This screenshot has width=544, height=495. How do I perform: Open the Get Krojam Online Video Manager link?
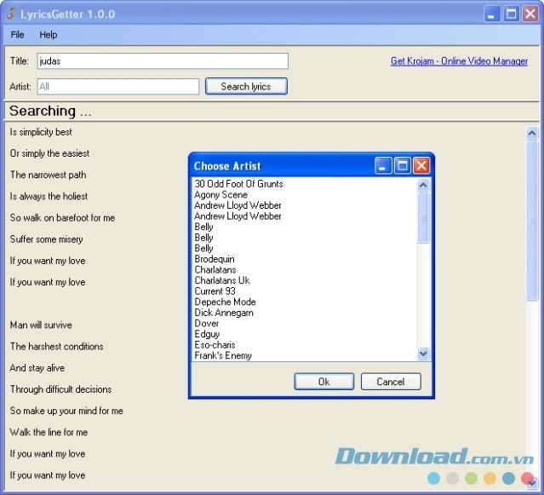459,61
